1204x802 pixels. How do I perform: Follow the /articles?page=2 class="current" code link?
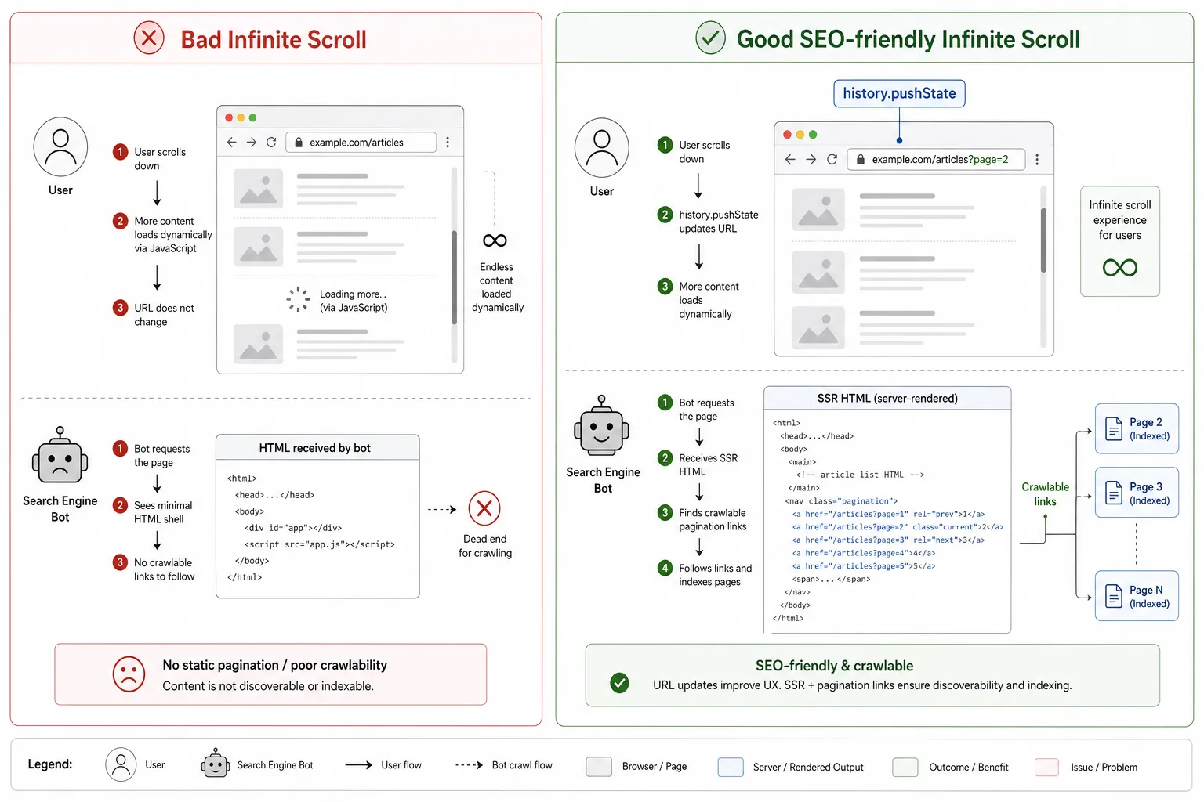click(898, 527)
